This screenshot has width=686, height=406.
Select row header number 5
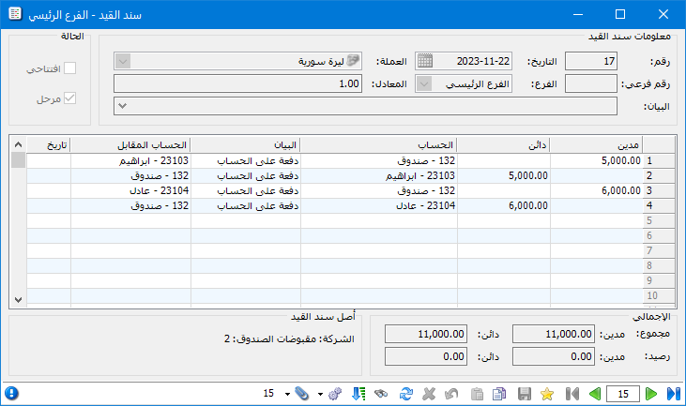[659, 220]
